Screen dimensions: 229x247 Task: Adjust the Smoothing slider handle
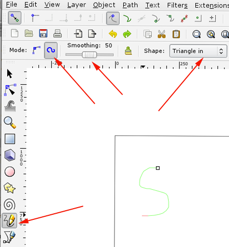coord(89,55)
